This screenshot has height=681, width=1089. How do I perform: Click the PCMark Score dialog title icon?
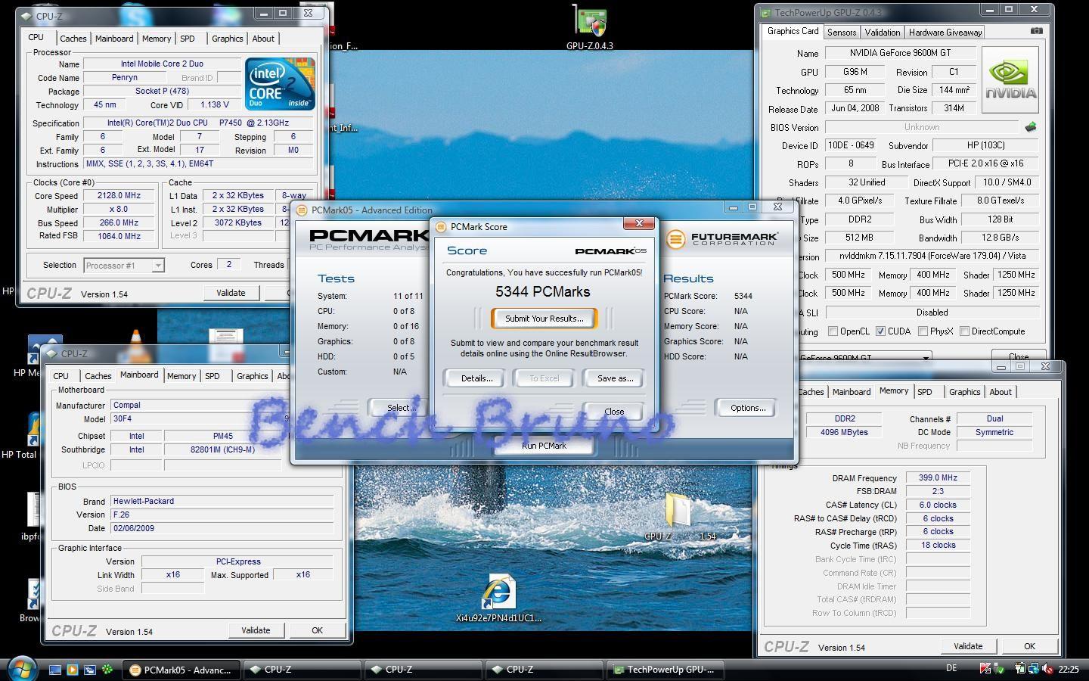(x=441, y=226)
